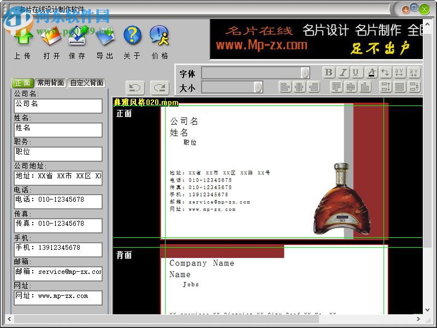Click the undo arrow icon

(134, 87)
